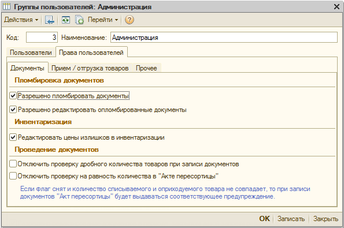Click the copy-with-plus new item icon
The width and height of the screenshot is (344, 228).
click(79, 20)
